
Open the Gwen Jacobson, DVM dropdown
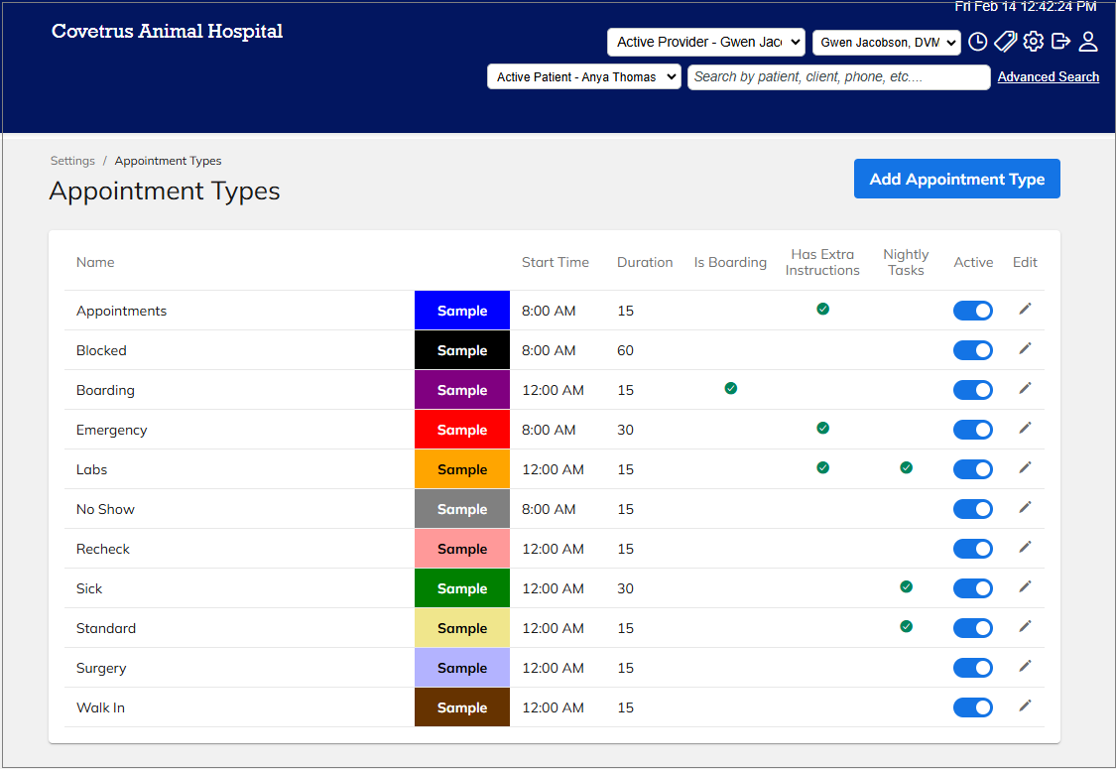(887, 43)
